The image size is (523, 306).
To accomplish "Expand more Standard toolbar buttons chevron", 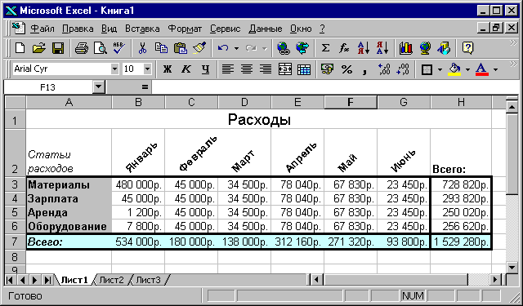I will (x=513, y=43).
